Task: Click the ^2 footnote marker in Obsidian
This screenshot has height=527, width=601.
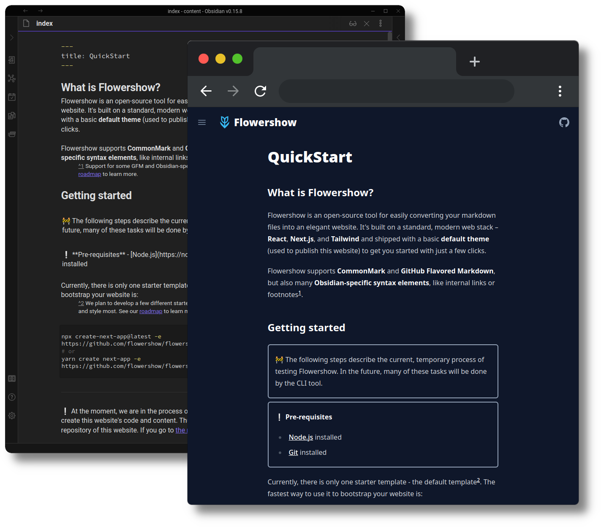Action: click(x=81, y=303)
